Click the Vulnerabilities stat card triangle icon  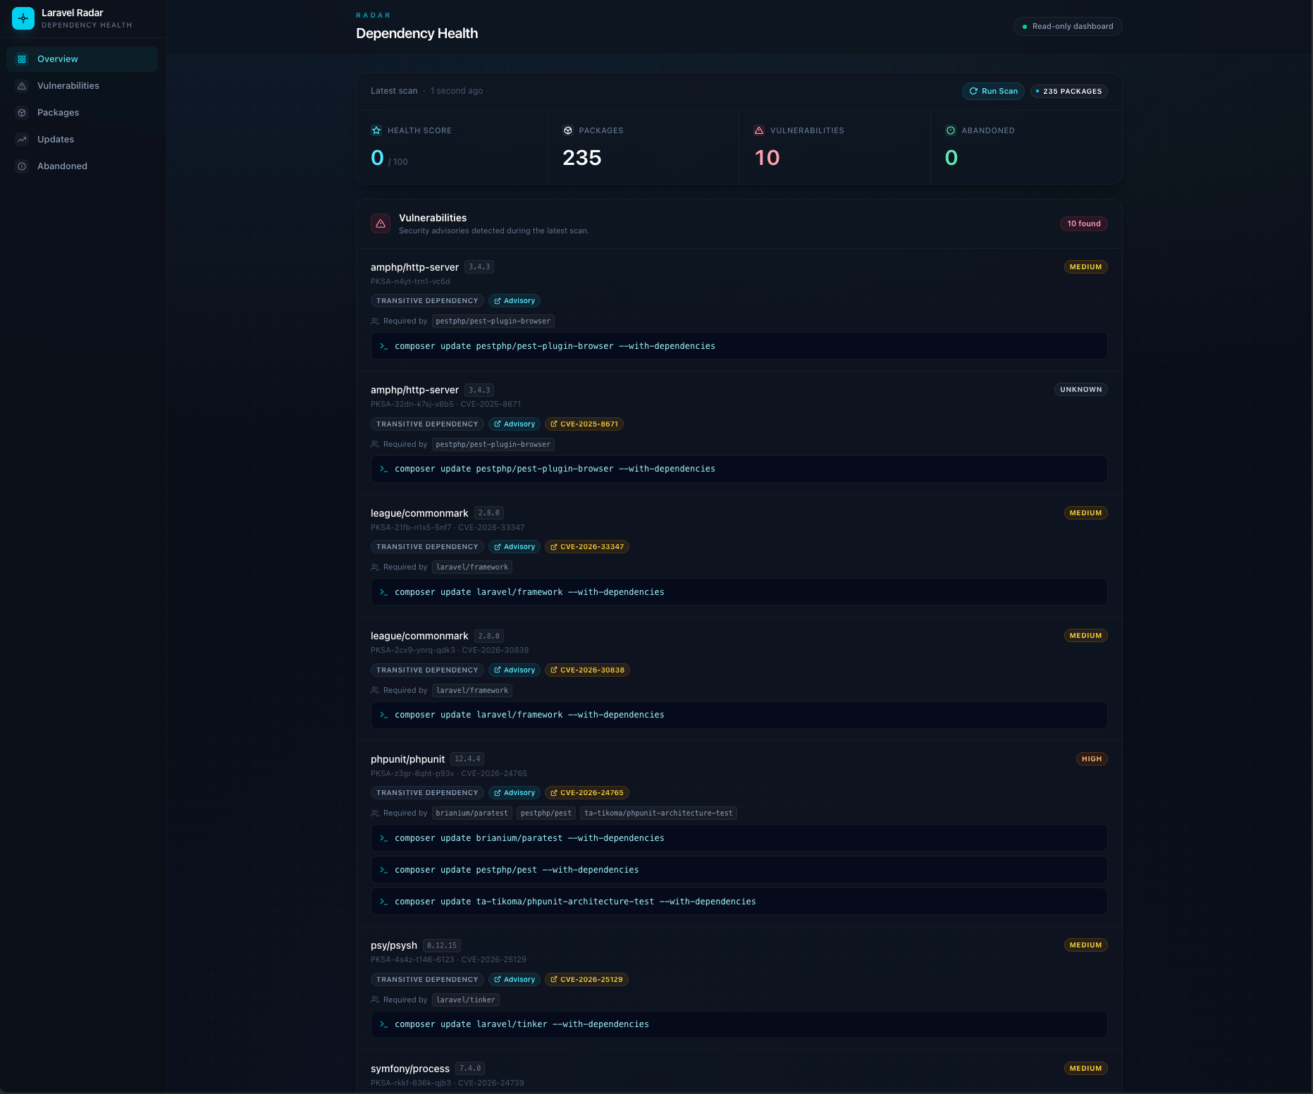[759, 130]
